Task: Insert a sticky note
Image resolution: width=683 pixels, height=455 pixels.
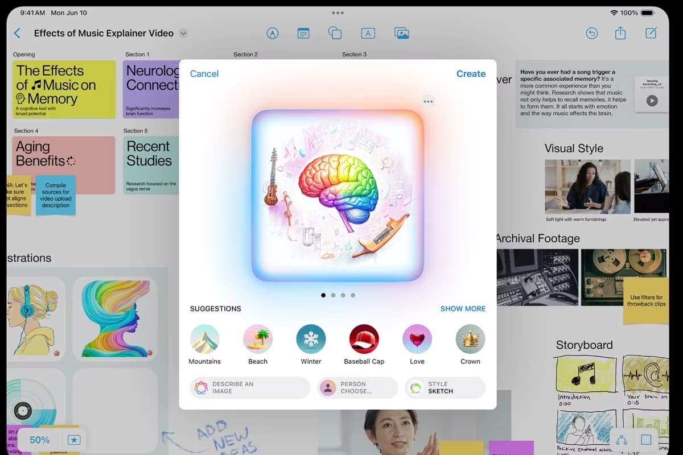Action: click(x=303, y=33)
